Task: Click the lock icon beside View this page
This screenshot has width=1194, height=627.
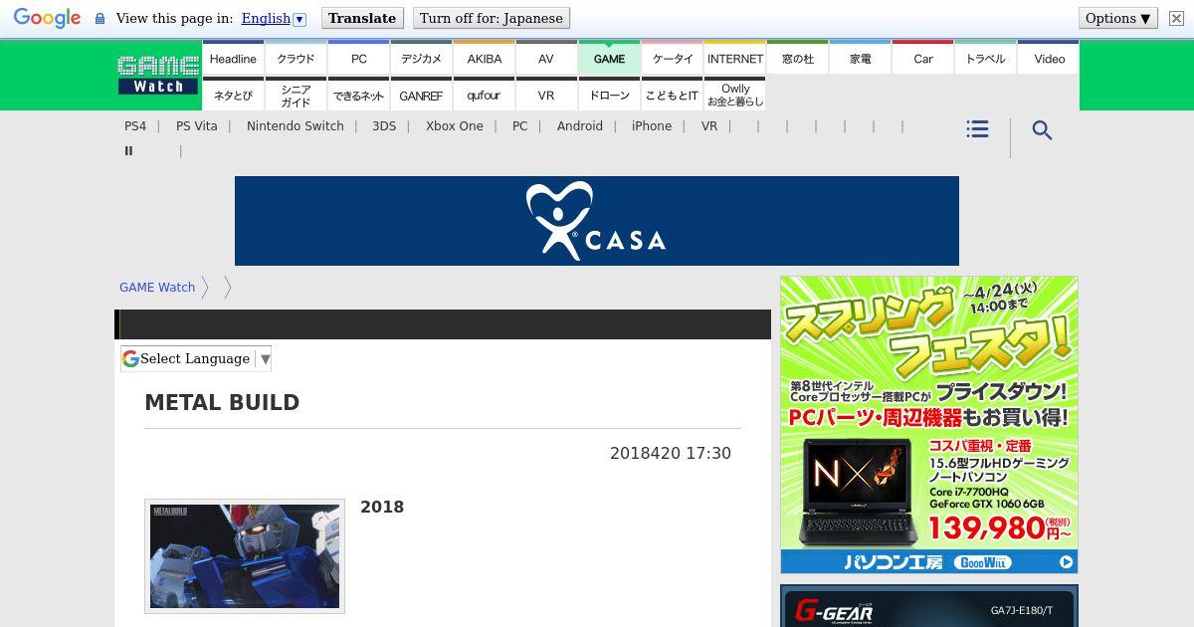Action: pos(99,18)
